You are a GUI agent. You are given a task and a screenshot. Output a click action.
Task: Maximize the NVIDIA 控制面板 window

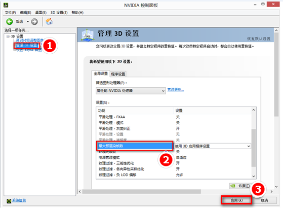click(x=263, y=4)
